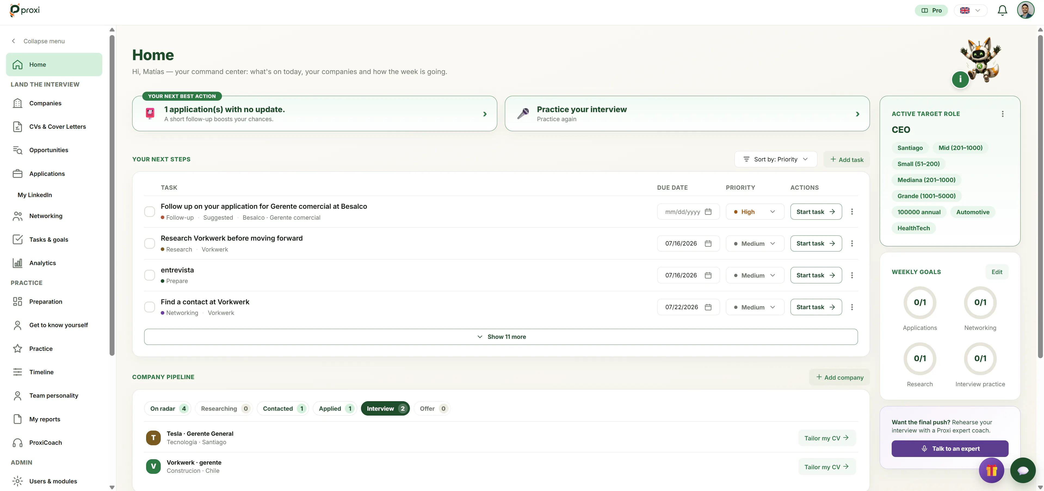The image size is (1044, 491).
Task: Select the On radar pipeline tab
Action: [168, 409]
